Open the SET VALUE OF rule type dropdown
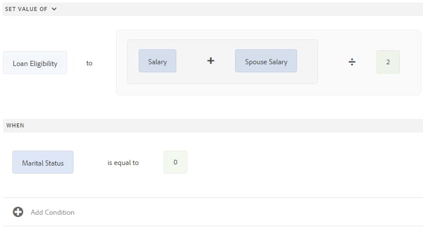Image resolution: width=423 pixels, height=231 pixels. click(31, 9)
